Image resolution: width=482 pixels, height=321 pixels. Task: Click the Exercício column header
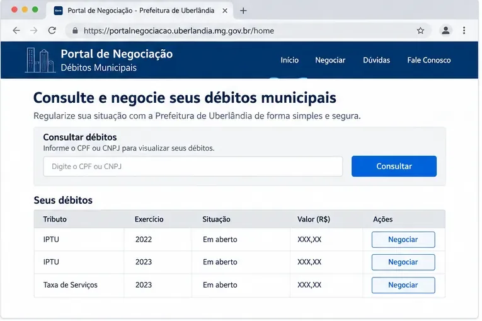click(x=149, y=219)
